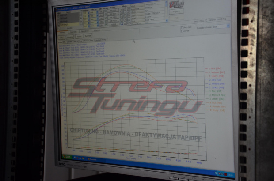Viewport: 274px width, 181px height.
Task: Click the Projekt... button
Action: (176, 11)
